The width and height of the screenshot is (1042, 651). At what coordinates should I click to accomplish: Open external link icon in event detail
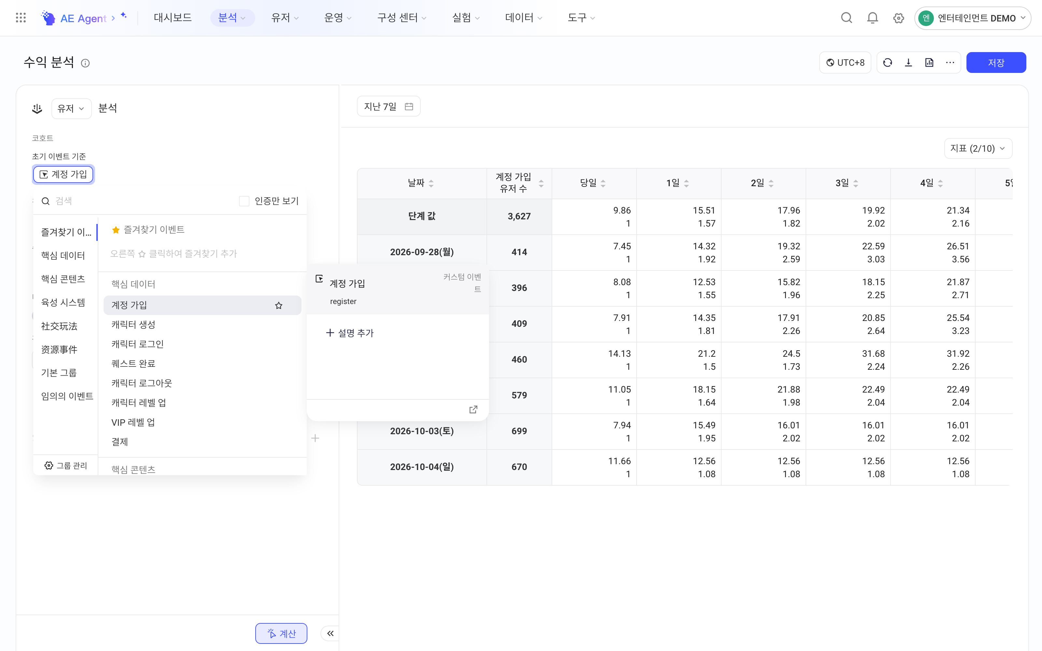pos(473,409)
